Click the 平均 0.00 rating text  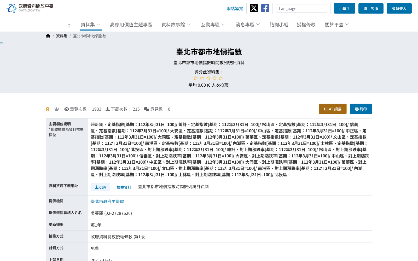pos(209,85)
